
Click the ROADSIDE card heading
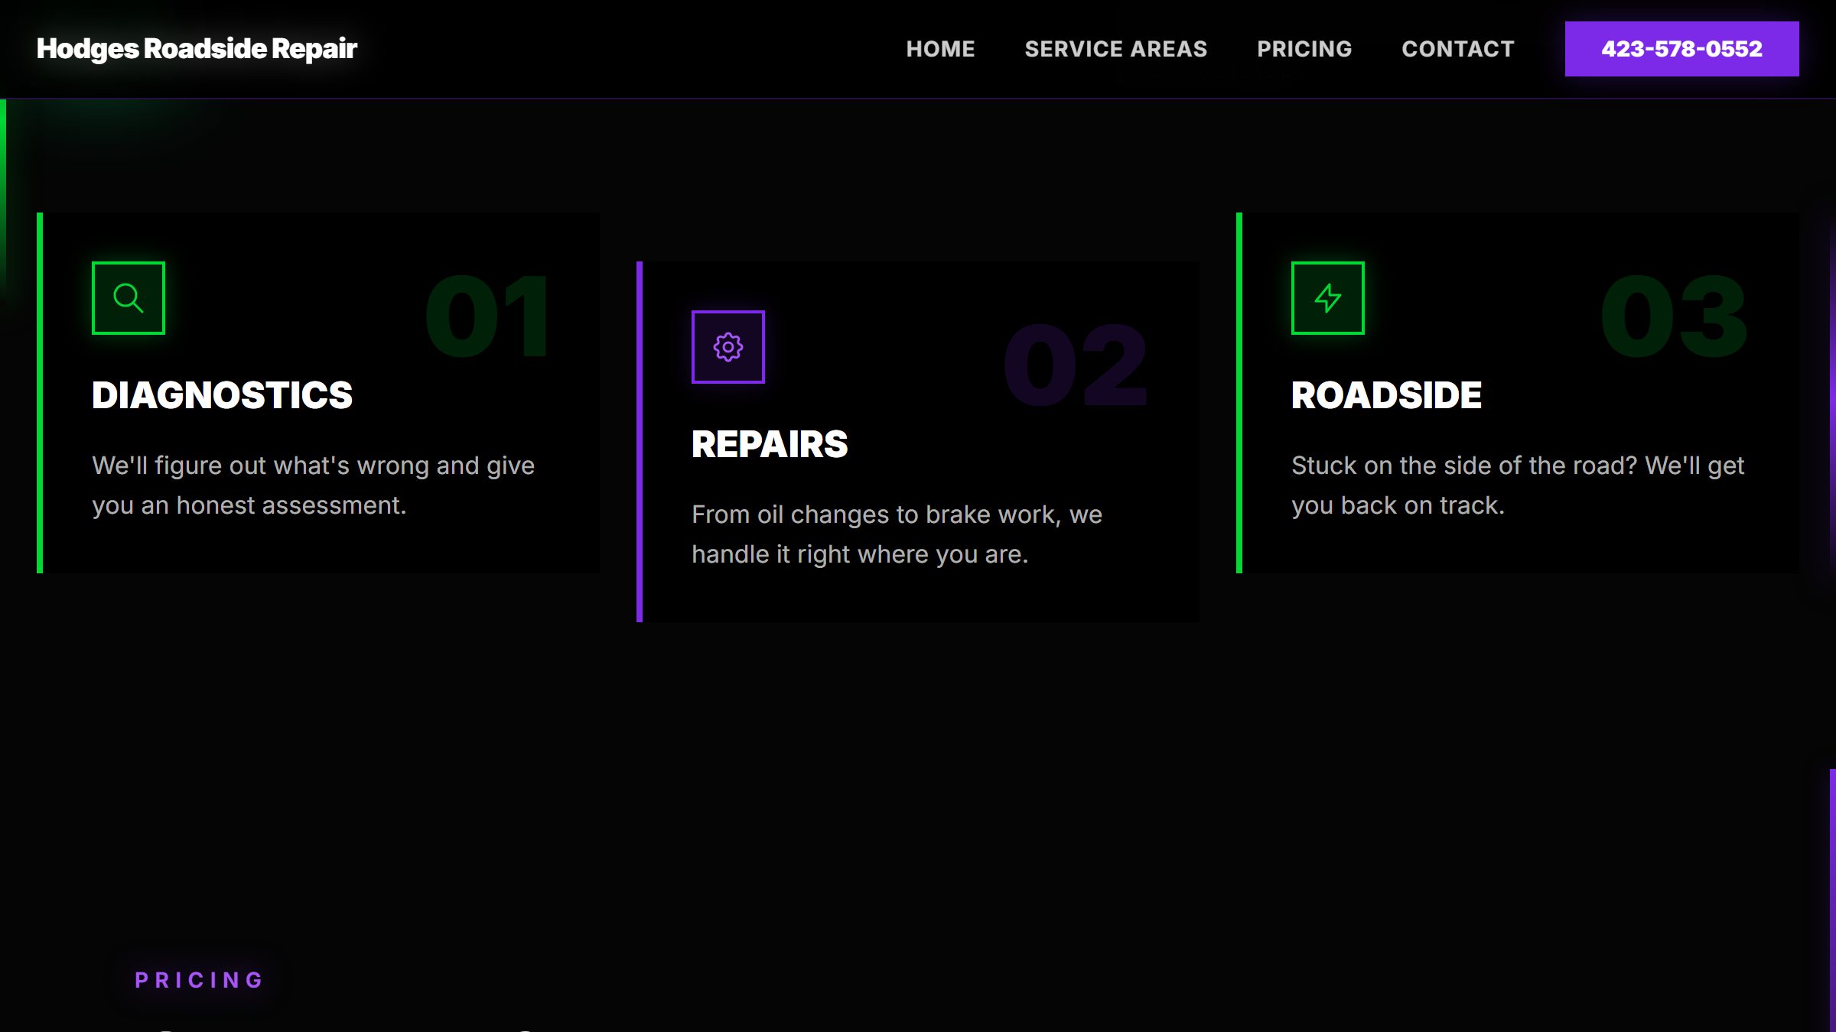click(1386, 396)
